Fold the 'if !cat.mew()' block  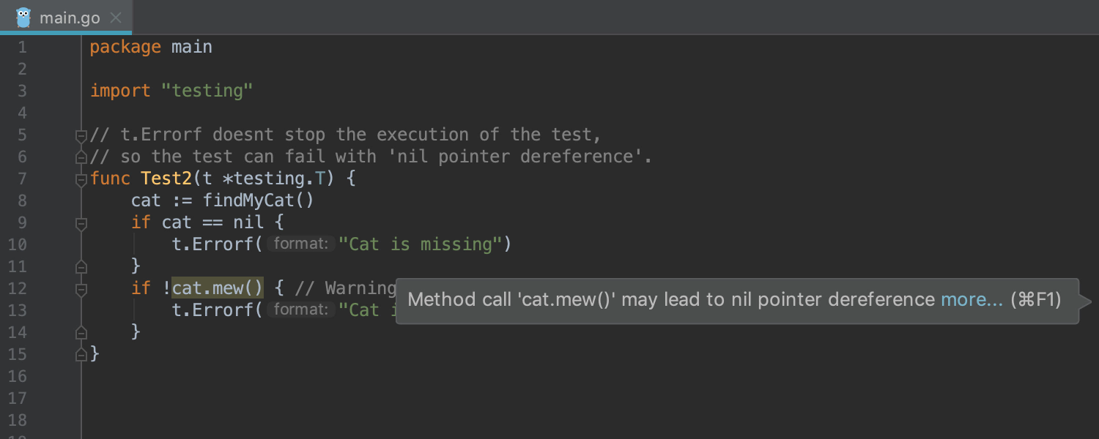click(x=81, y=289)
